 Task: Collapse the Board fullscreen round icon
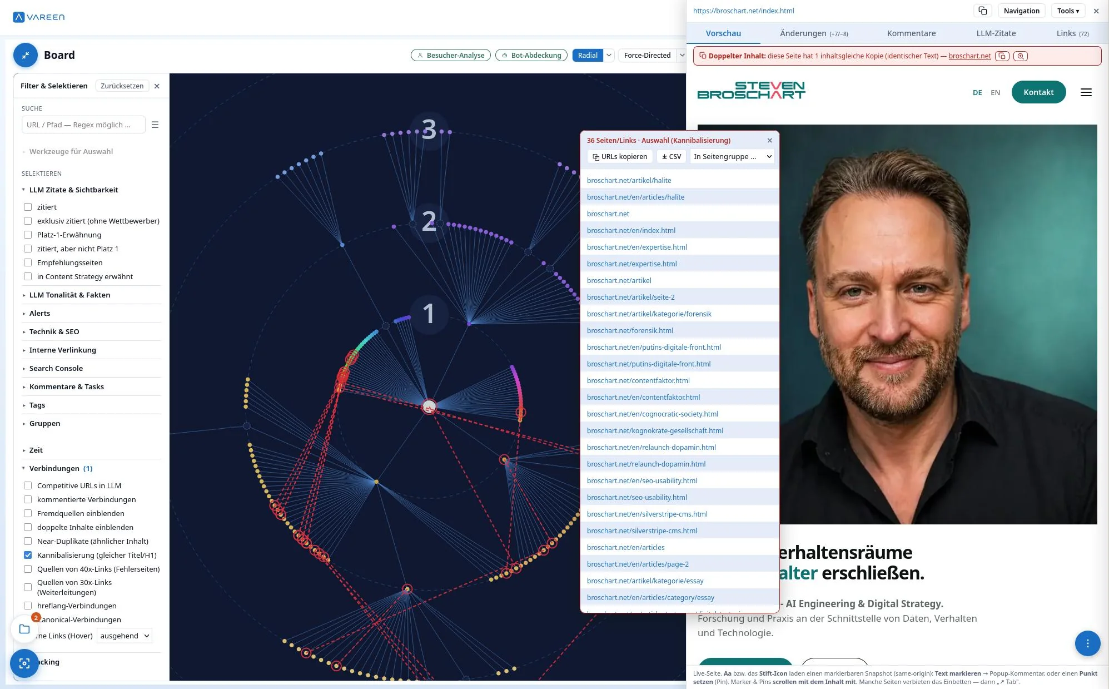[x=26, y=55]
